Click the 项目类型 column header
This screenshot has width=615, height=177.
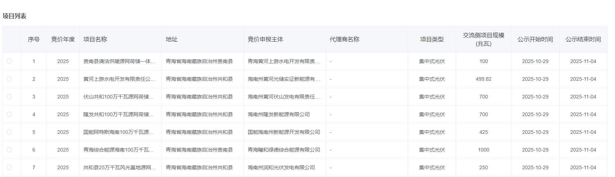(432, 39)
